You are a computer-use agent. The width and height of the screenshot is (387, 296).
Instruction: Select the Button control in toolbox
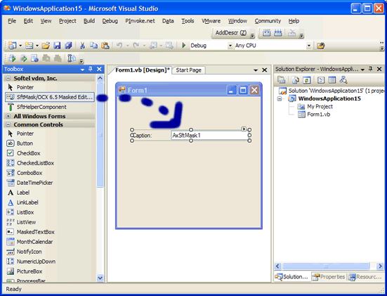point(20,143)
